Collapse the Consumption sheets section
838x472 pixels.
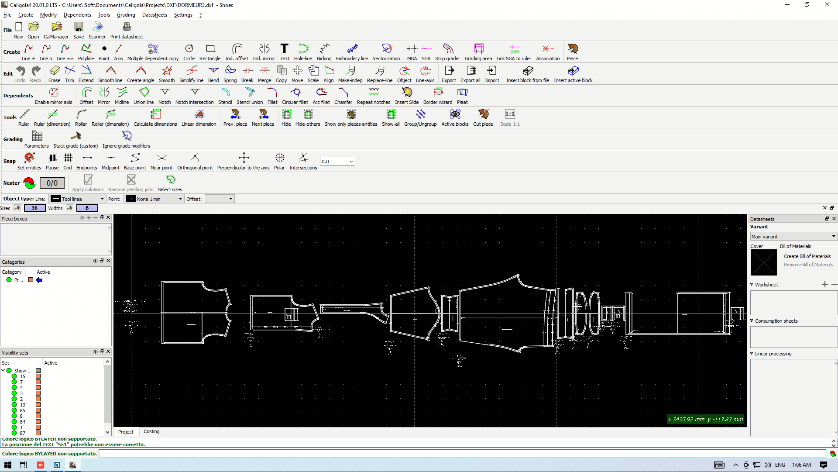752,320
